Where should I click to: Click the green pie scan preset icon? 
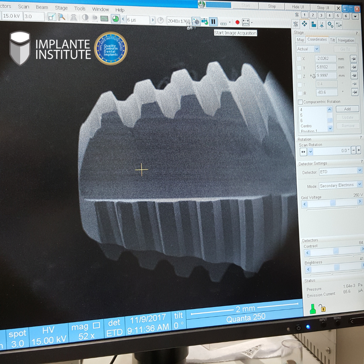(115, 19)
